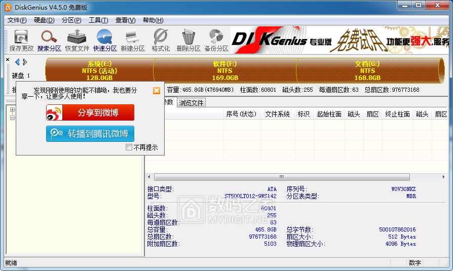This screenshot has height=271, width=453.
Task: Select the 格式化 format tool
Action: point(161,41)
